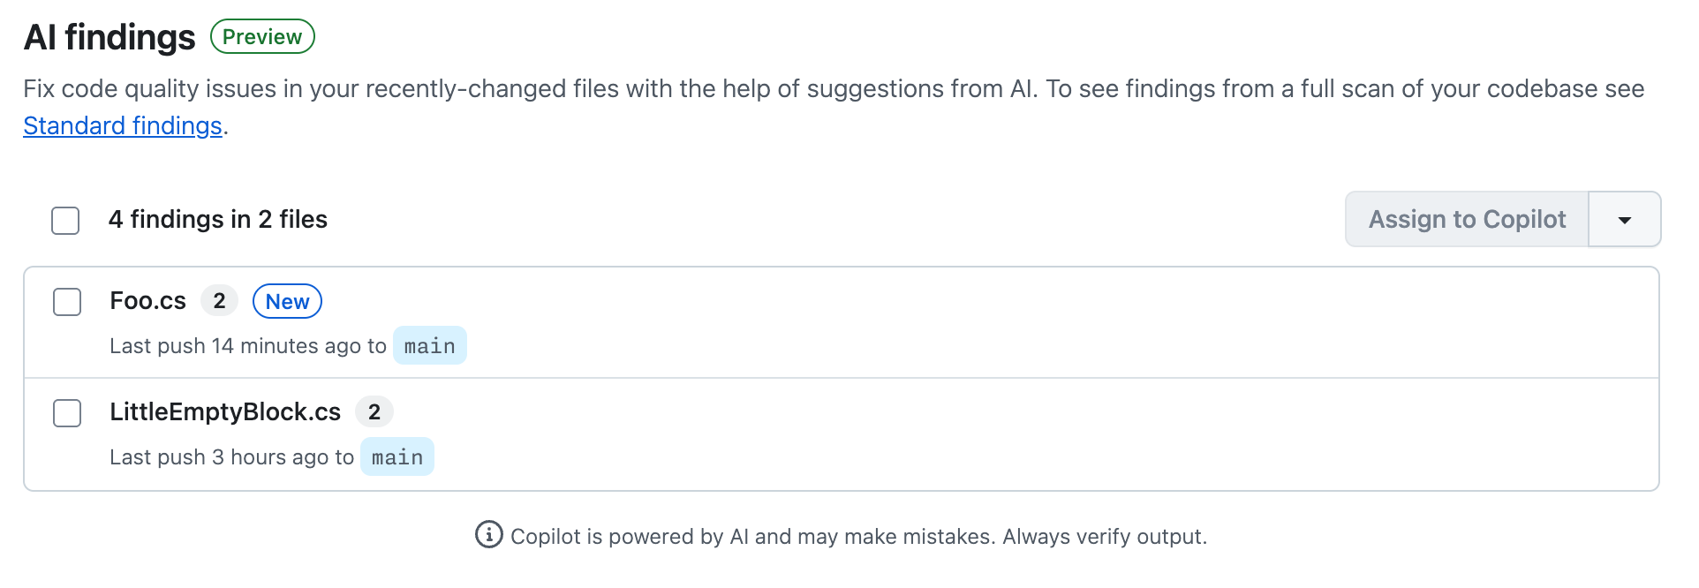Screen dimensions: 1699x588
Task: Open the Assign to Copilot dropdown arrow
Action: (x=1625, y=219)
